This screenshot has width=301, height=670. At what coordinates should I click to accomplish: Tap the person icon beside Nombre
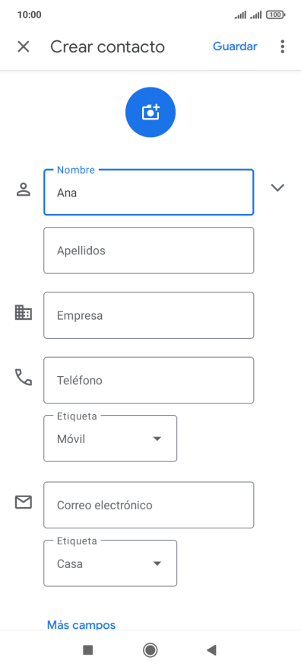pyautogui.click(x=24, y=190)
